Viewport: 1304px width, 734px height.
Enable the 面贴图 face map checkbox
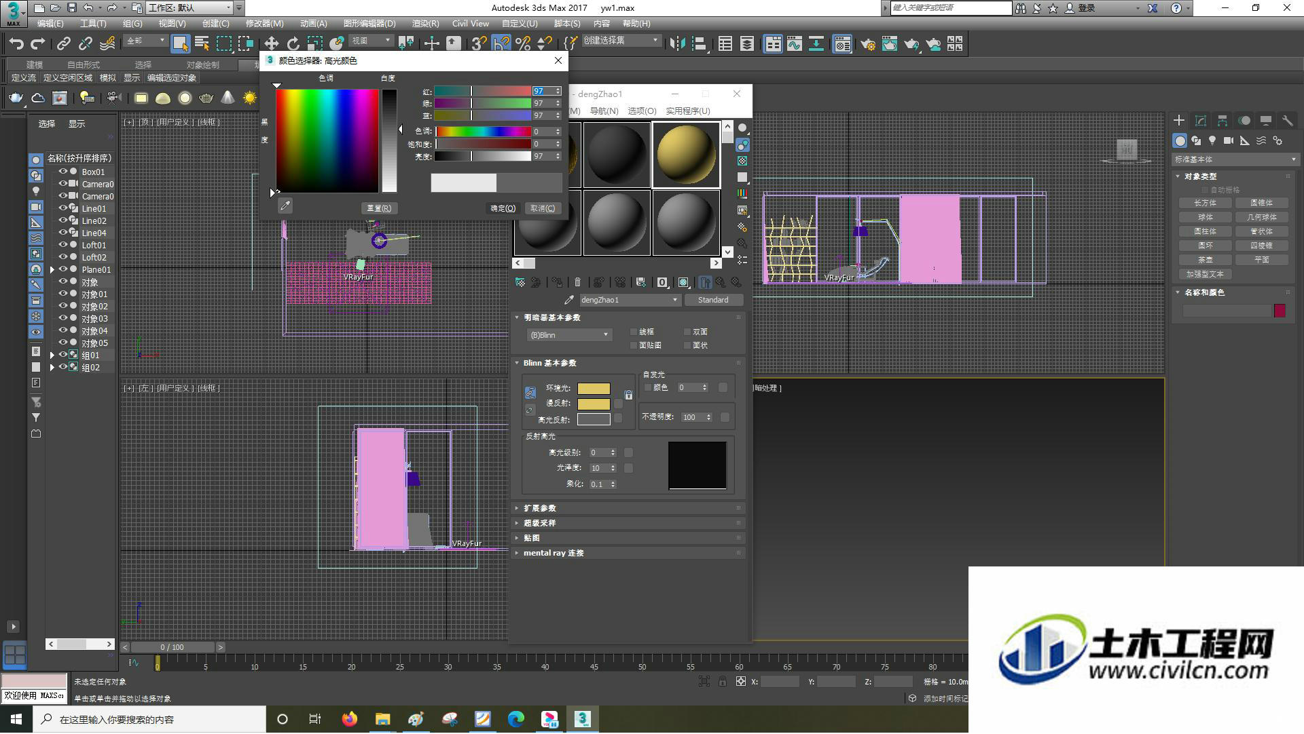click(x=634, y=345)
